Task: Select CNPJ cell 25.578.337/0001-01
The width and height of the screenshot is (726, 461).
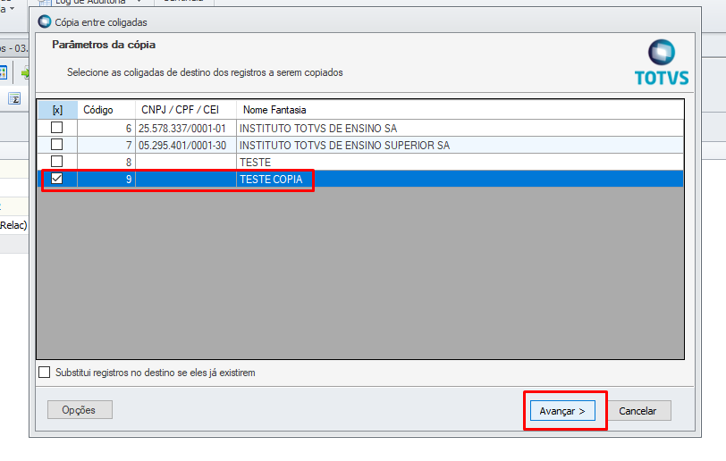Action: pos(186,129)
